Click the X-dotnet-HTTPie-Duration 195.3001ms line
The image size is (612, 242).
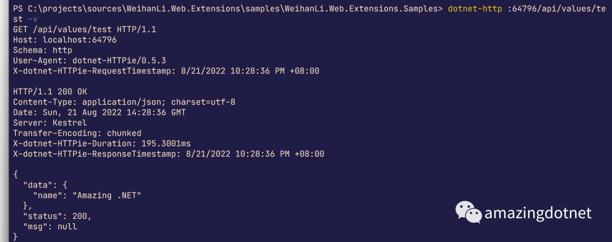[x=102, y=144]
